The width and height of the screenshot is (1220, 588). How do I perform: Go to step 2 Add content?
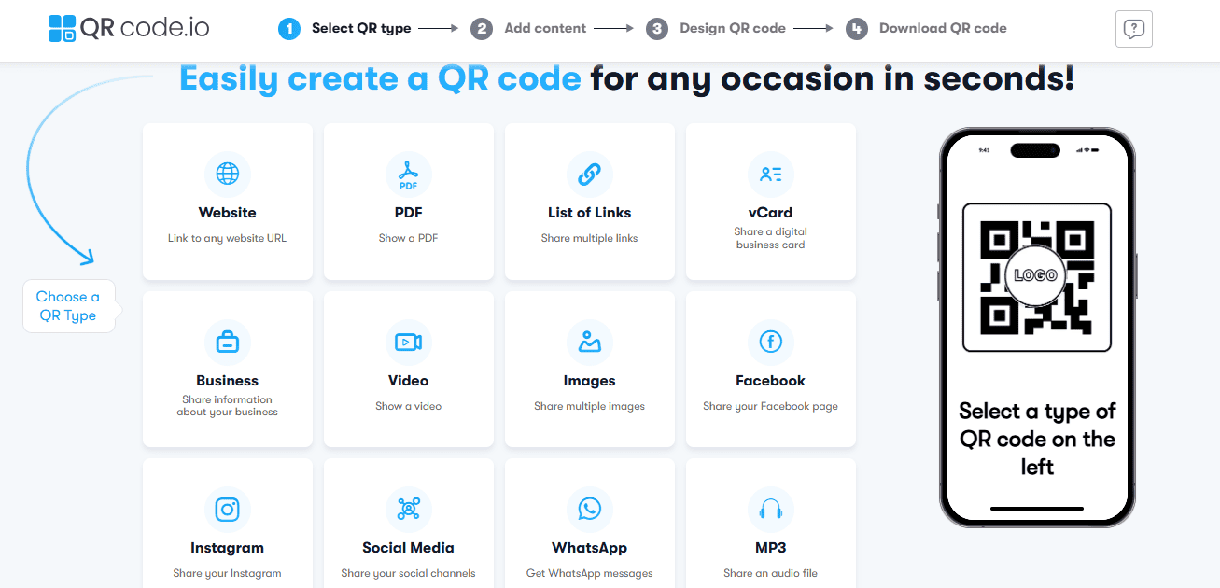pos(529,28)
